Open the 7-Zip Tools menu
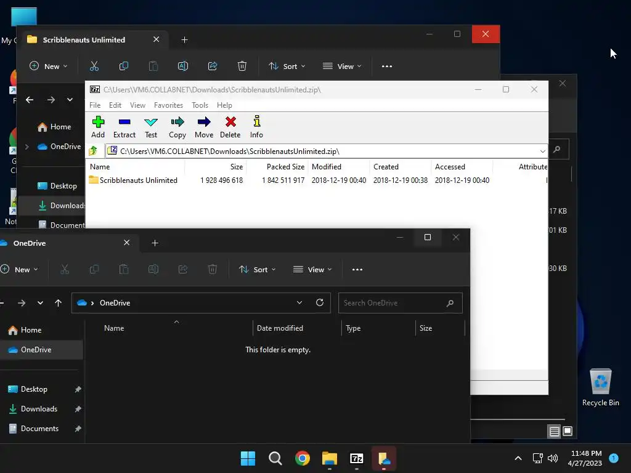This screenshot has width=631, height=473. [x=200, y=105]
